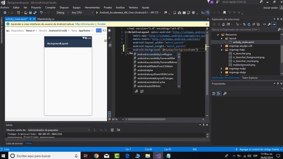The width and height of the screenshot is (283, 159).
Task: Open the Nexus 4 device dropdown
Action: (x=31, y=30)
